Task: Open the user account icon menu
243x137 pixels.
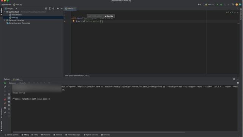Action: click(x=199, y=5)
